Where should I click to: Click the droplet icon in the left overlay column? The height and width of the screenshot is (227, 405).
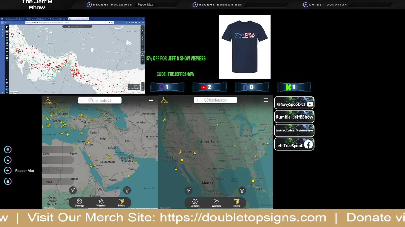[8, 181]
